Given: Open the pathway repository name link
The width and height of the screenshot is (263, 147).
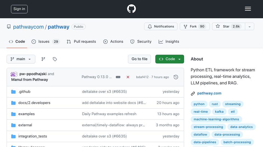Looking at the screenshot, I should pos(59,27).
